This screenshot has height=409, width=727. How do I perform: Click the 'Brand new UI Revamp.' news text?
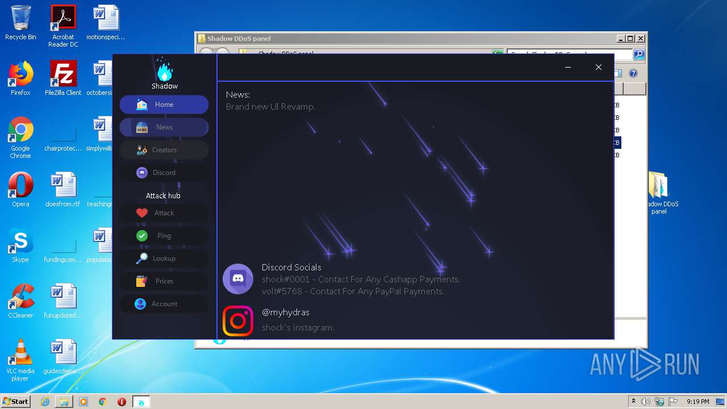coord(270,107)
